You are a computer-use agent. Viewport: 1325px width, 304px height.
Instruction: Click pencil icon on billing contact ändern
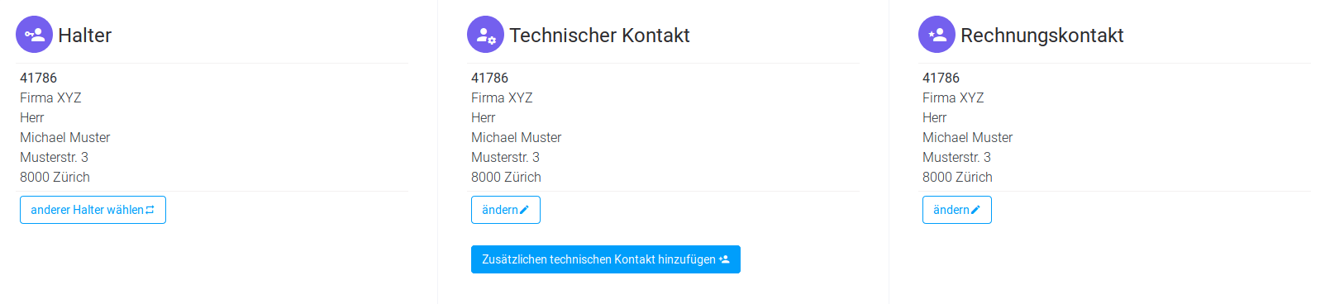point(975,210)
